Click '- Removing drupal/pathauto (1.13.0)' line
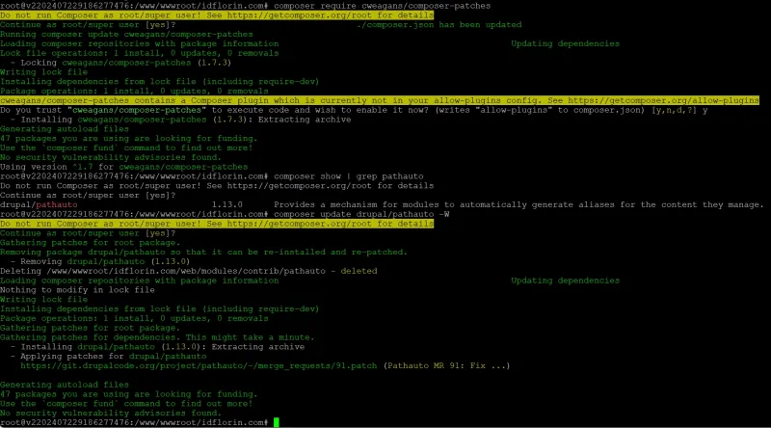Image resolution: width=771 pixels, height=428 pixels. point(100,261)
